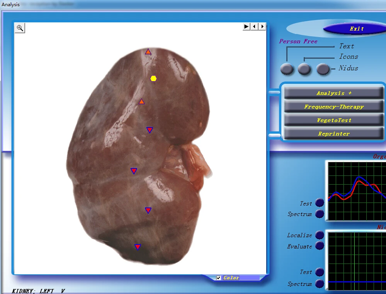The image size is (386, 294).
Task: Click the topmost orange upward triangle marker
Action: click(148, 51)
